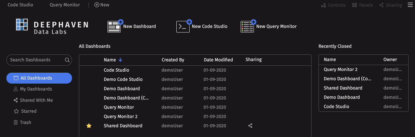Click the My Dashboards person icon
Image resolution: width=415 pixels, height=137 pixels.
[16, 89]
